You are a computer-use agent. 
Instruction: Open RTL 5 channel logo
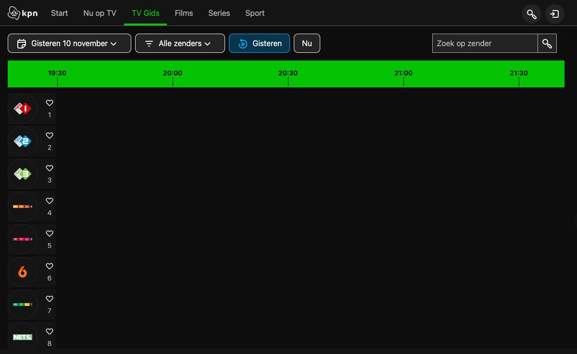pos(23,239)
